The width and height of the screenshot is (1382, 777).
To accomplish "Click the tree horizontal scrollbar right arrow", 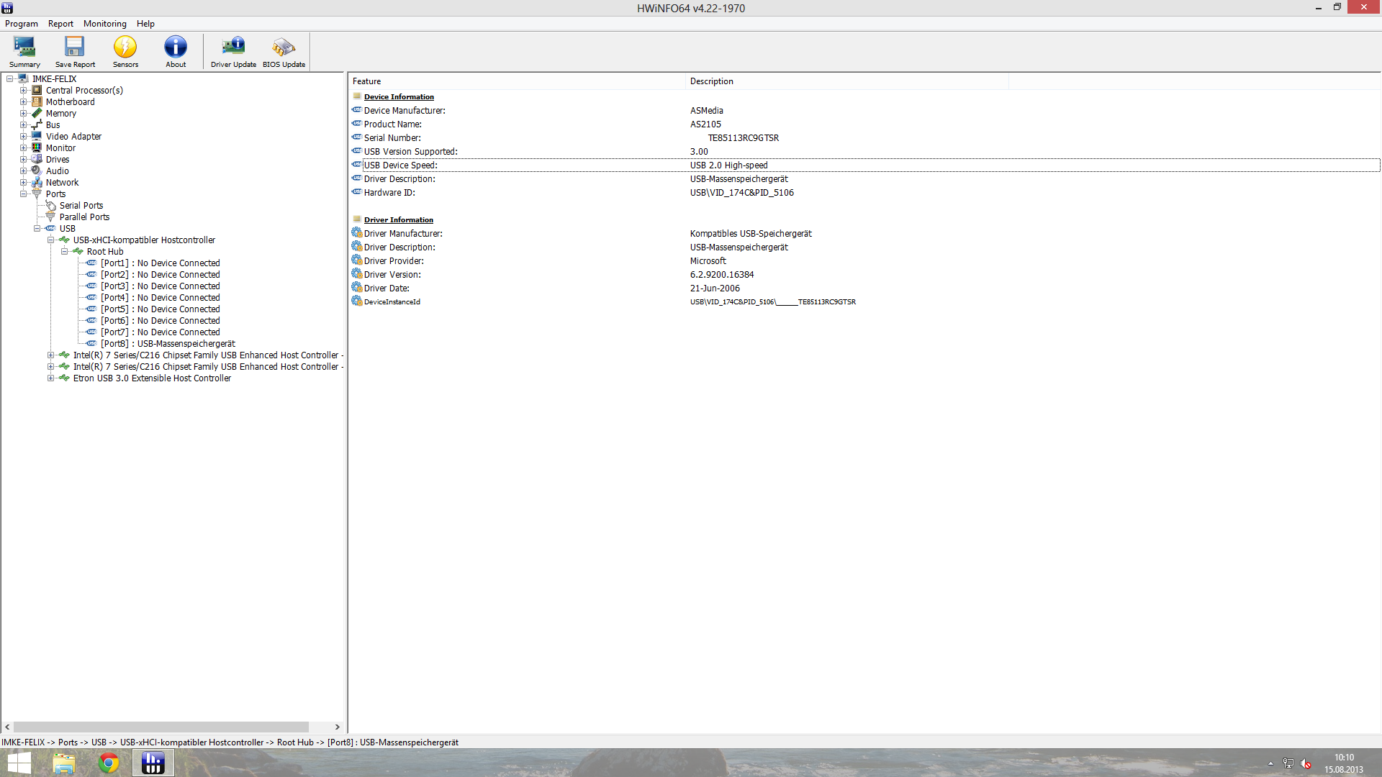I will [x=337, y=727].
